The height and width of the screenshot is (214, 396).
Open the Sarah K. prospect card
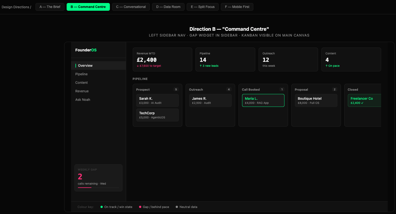[x=158, y=100]
